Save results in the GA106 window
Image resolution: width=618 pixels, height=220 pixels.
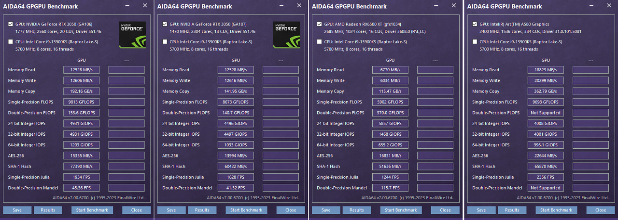[x=17, y=210]
